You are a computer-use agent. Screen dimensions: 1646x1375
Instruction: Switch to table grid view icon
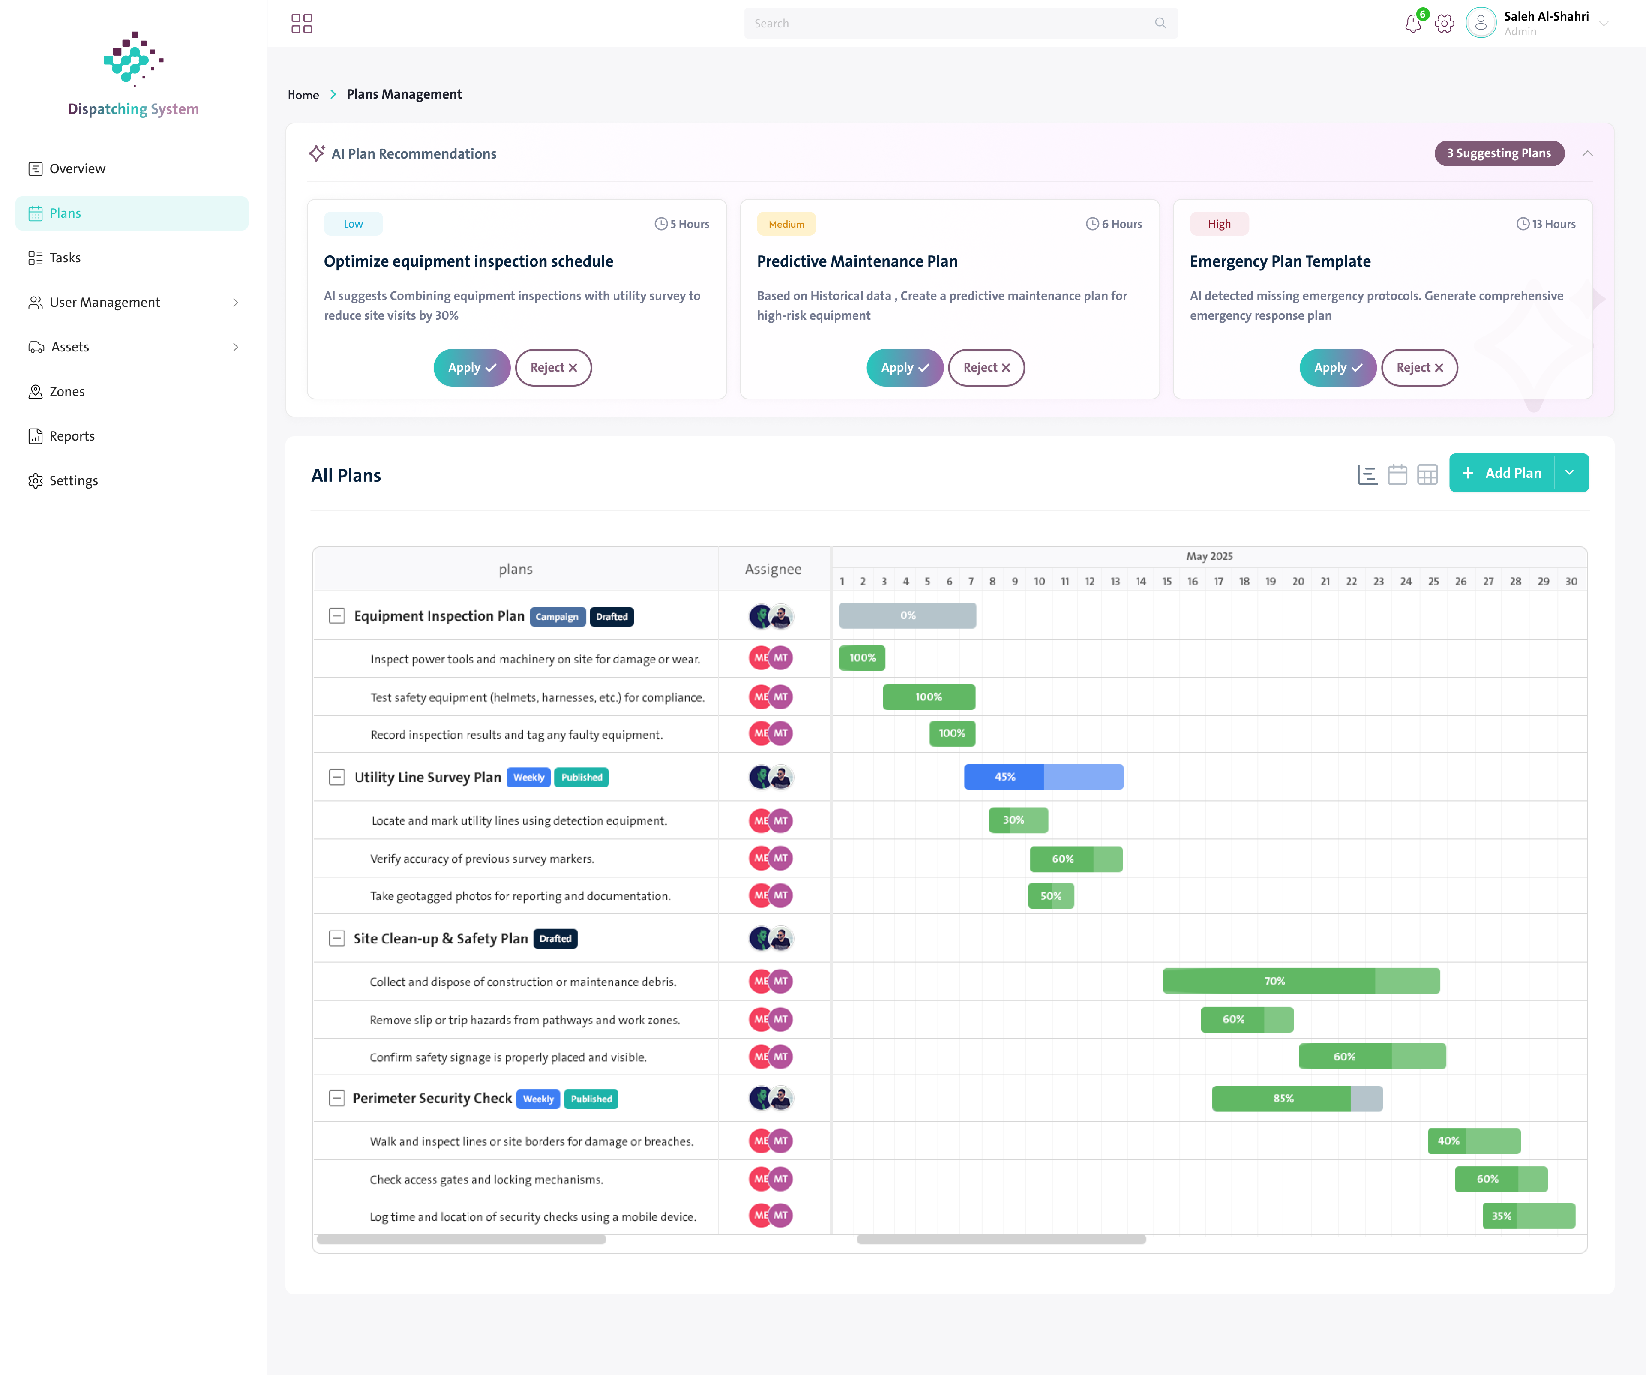pos(1427,474)
